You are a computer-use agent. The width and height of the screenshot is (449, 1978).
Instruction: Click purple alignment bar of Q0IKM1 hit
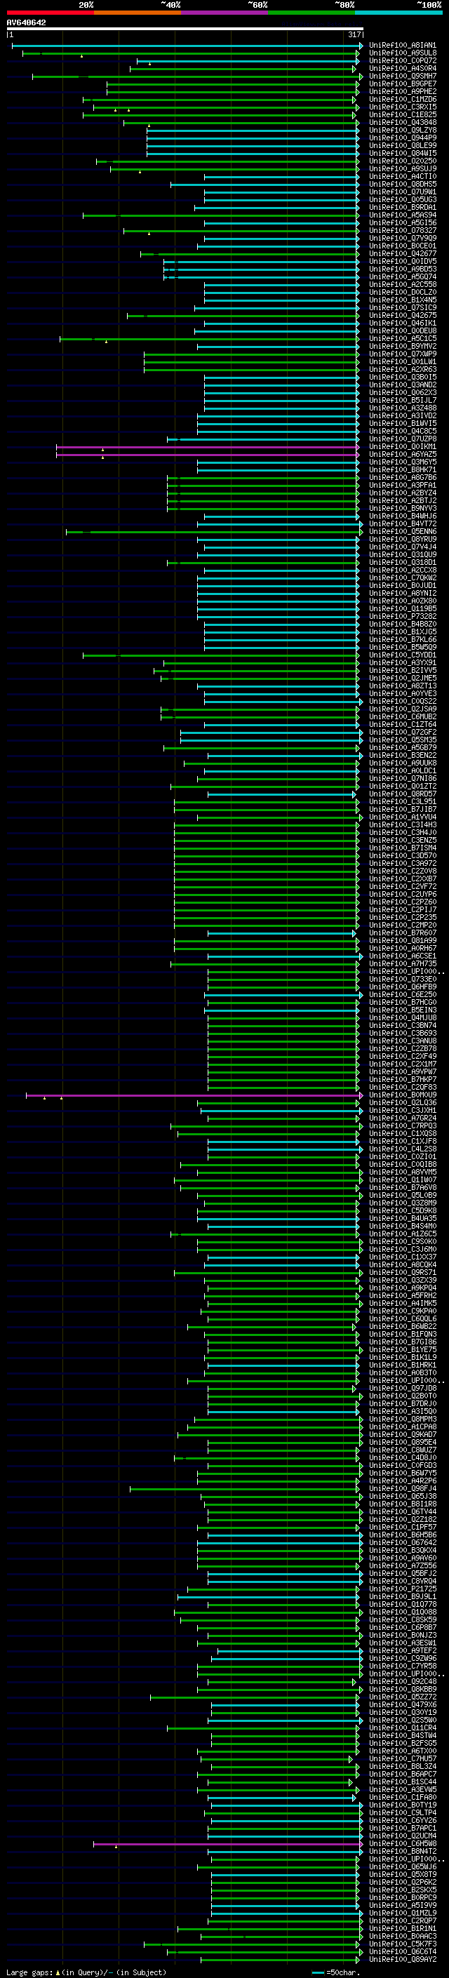tap(207, 447)
